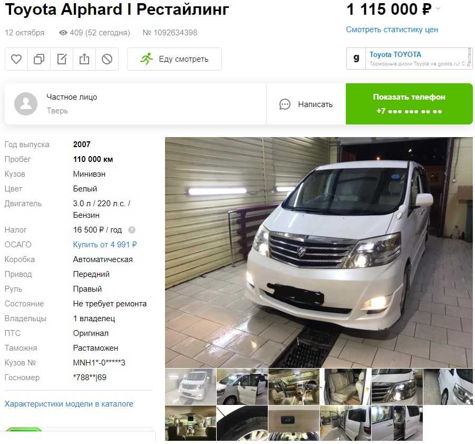This screenshot has height=444, width=475.
Task: Open Характеристики модели в каталоге link
Action: coord(69,404)
